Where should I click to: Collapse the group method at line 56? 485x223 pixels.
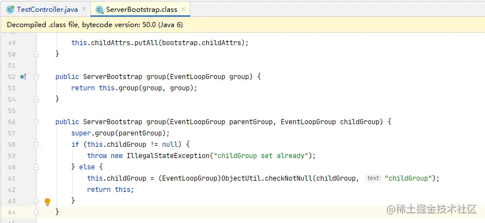(37, 122)
